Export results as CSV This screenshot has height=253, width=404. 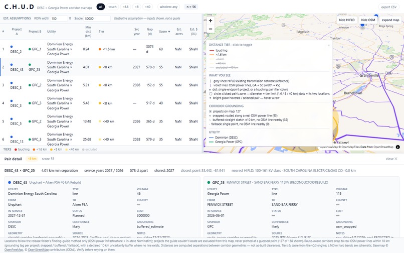[389, 7]
